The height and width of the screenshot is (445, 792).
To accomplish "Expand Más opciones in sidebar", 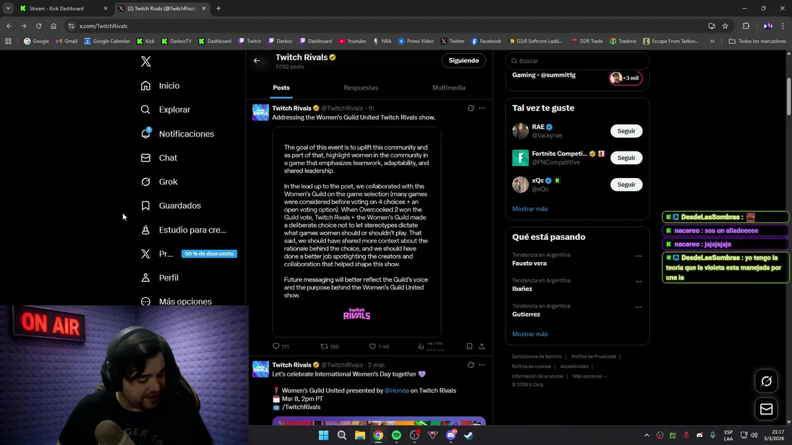I will (176, 301).
